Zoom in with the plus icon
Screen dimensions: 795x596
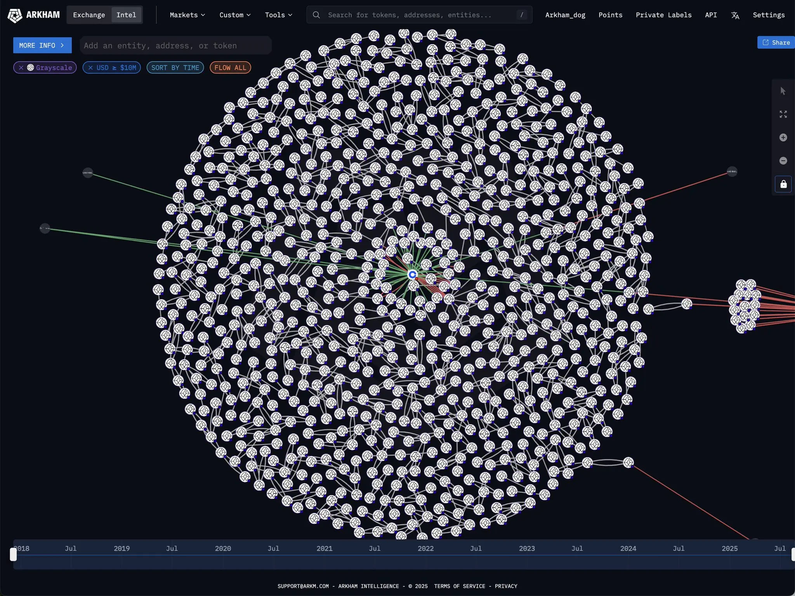783,137
